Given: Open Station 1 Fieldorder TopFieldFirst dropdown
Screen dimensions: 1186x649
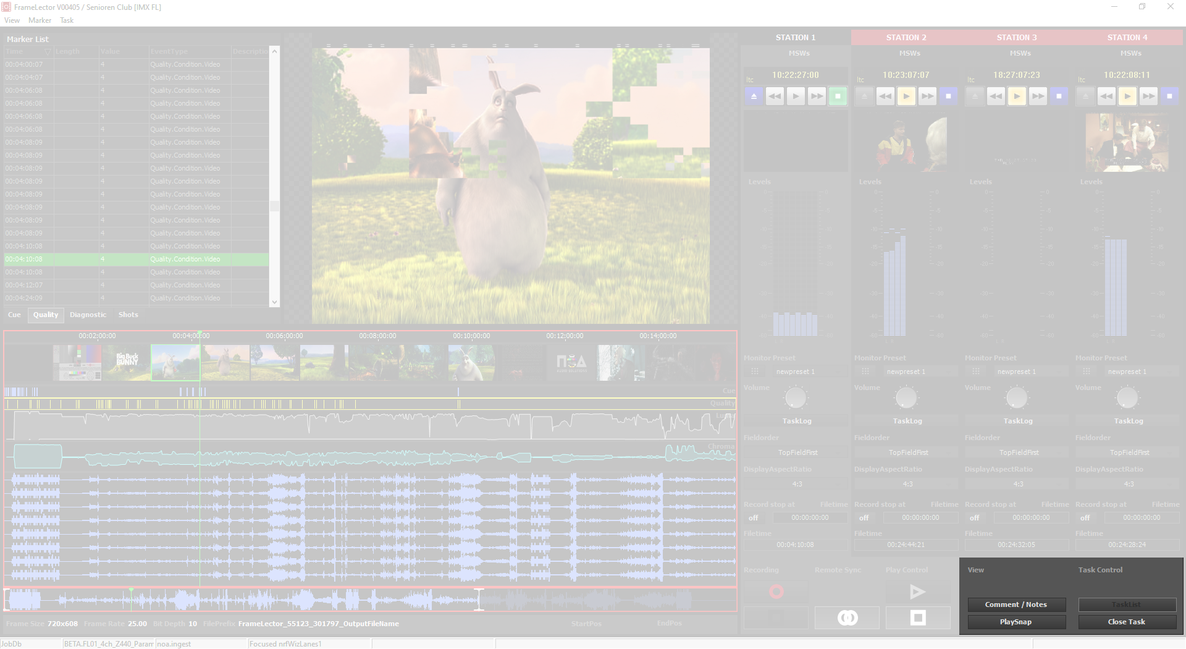Looking at the screenshot, I should (796, 452).
